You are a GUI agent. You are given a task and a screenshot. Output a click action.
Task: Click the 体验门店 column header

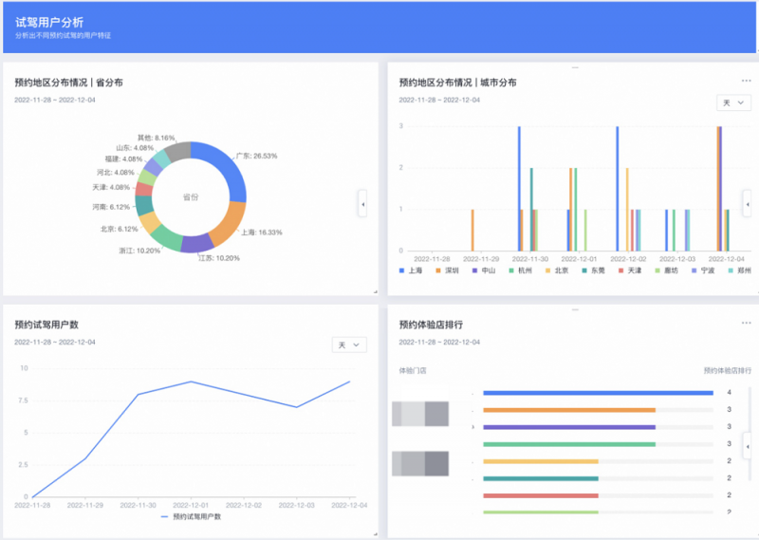point(413,370)
